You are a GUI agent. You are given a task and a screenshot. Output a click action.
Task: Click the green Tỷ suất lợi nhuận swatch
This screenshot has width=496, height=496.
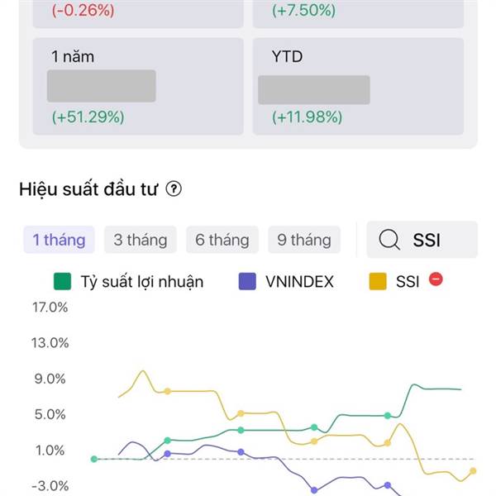click(62, 281)
